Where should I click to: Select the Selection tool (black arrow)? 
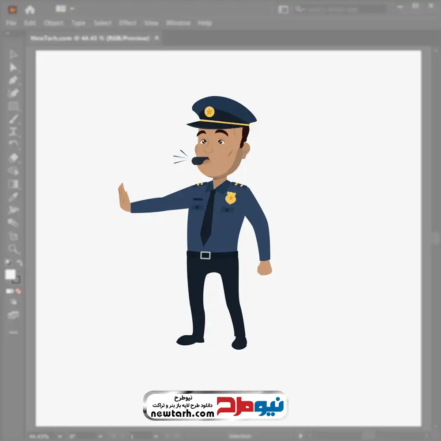[x=13, y=54]
